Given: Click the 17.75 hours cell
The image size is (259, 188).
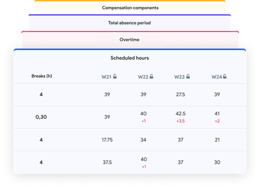Looking at the screenshot, I should click(x=107, y=140).
